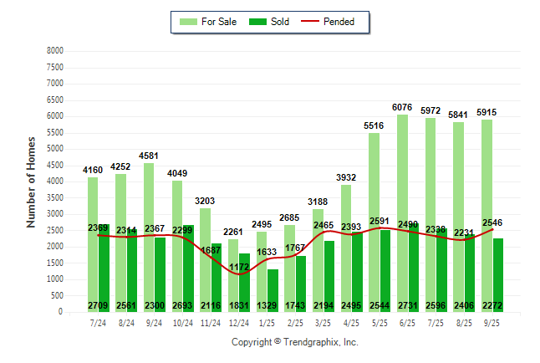This screenshot has width=540, height=363.
Task: Click the 12/24 Pended data label 1172
Action: pos(239,267)
